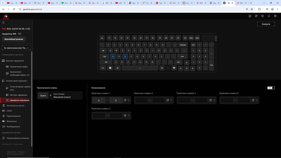The image size is (281, 158).
Task: Toggle the ON switch in Налаштування
Action: pos(271,88)
